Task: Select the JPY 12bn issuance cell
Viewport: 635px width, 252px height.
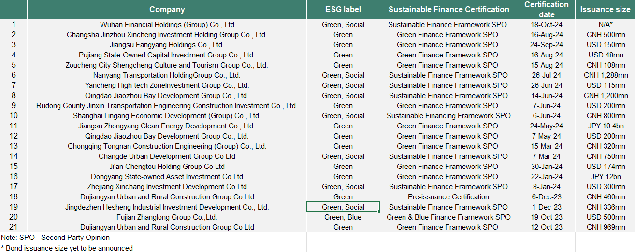Action: tap(605, 177)
